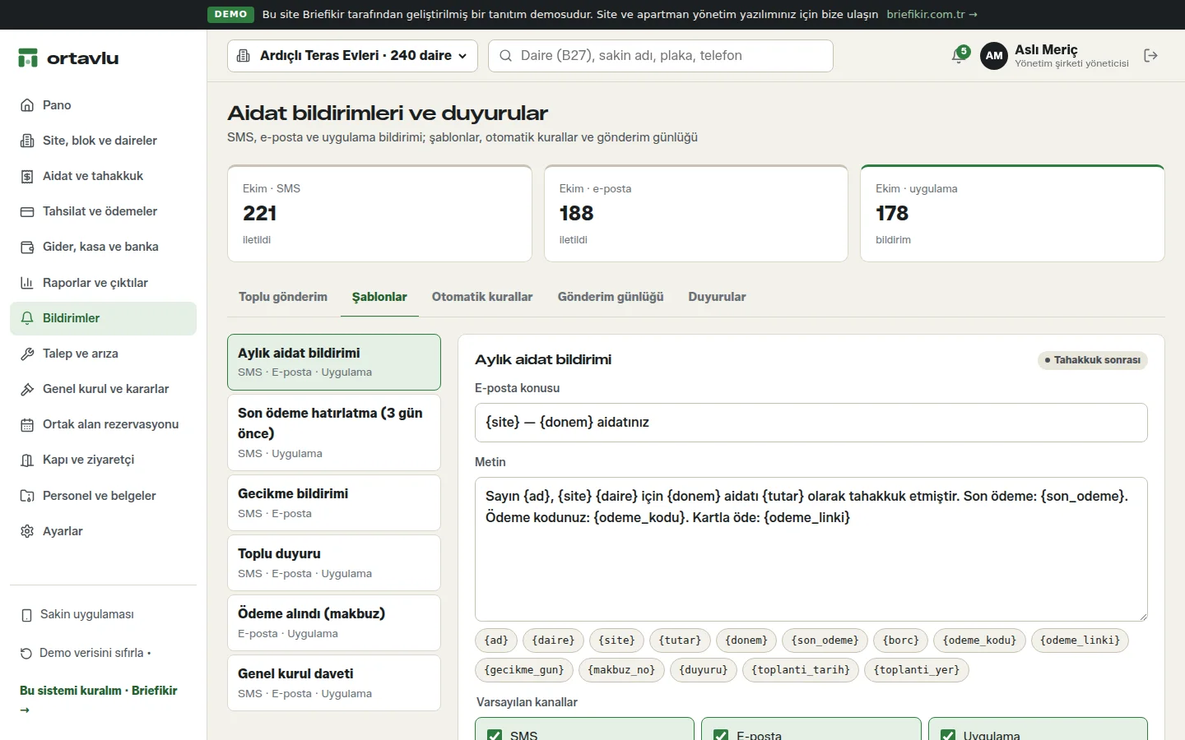Focus the E-posta konusu input field
This screenshot has height=740, width=1185.
click(x=811, y=423)
